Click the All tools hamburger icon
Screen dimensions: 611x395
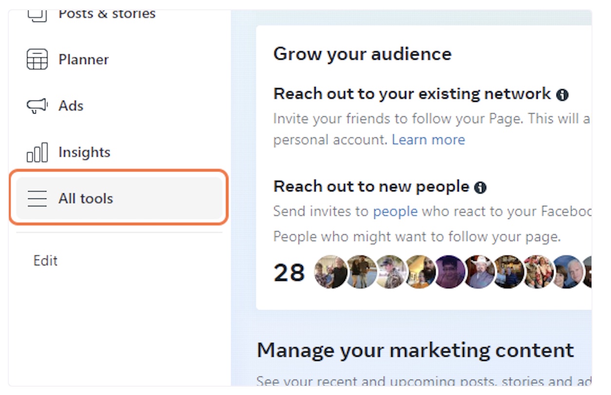pyautogui.click(x=37, y=198)
